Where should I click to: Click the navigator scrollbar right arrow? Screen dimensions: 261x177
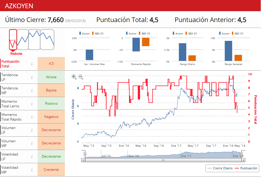pos(243,160)
